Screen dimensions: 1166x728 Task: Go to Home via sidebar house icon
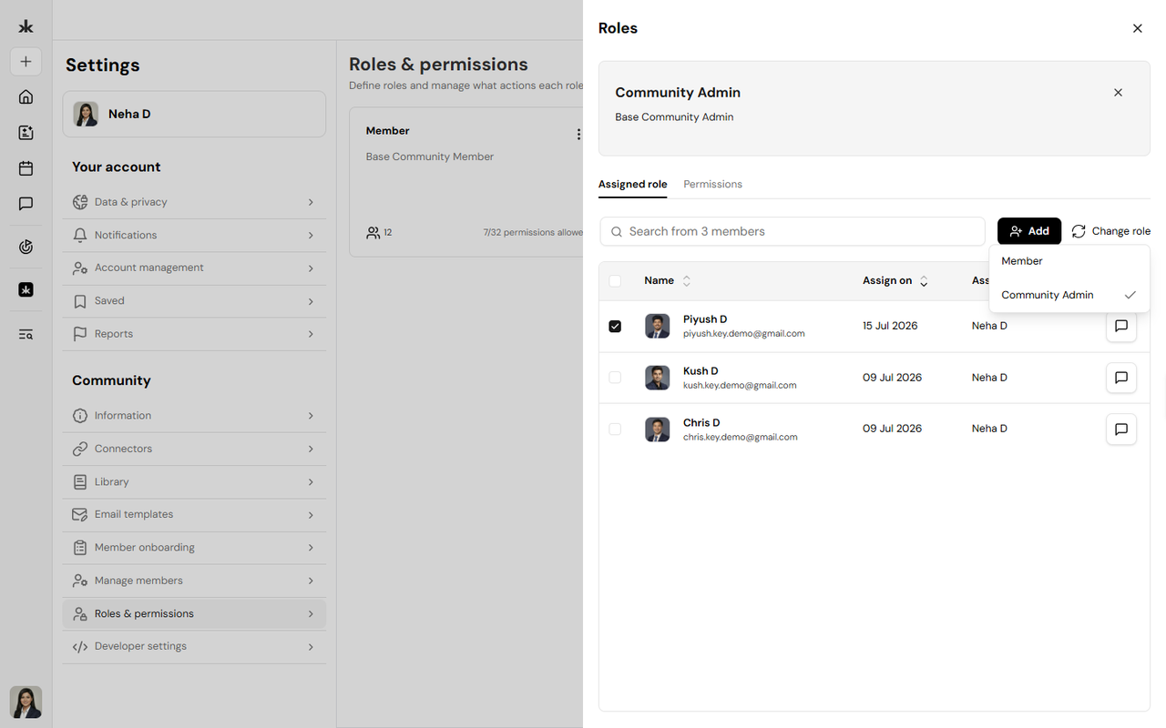(26, 97)
